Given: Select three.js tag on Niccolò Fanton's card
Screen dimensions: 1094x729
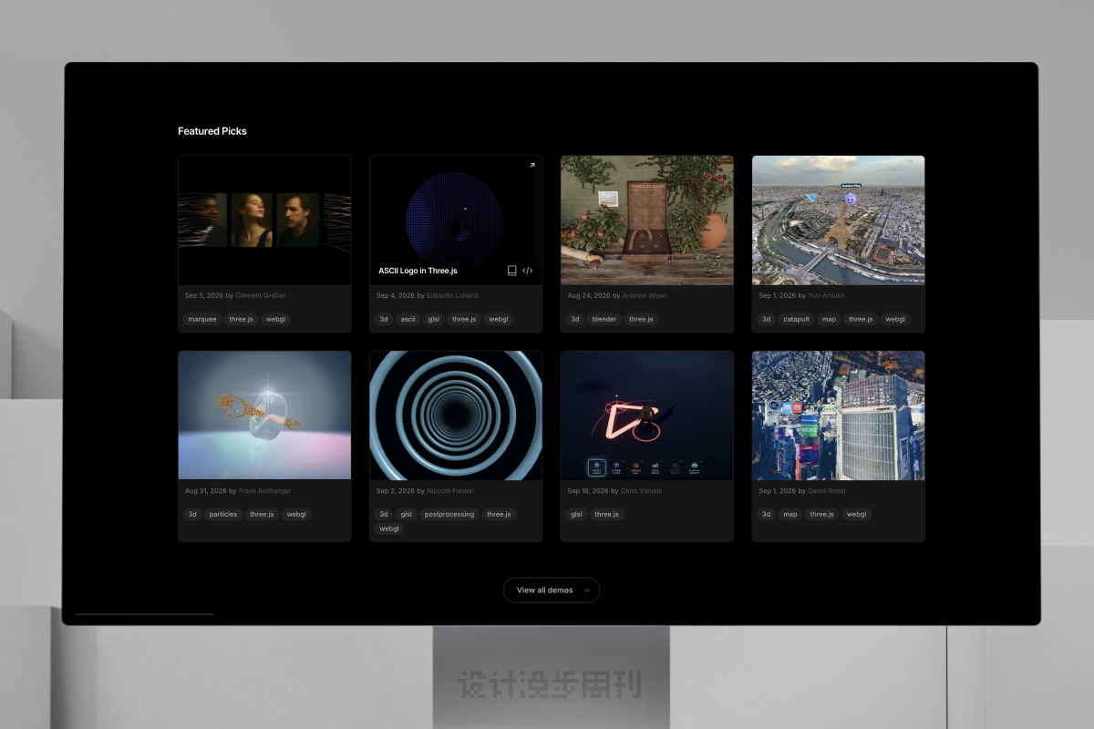Looking at the screenshot, I should pyautogui.click(x=499, y=514).
